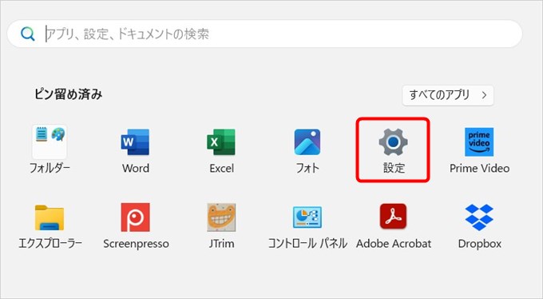
Task: Open the JTrim image editor
Action: click(221, 226)
